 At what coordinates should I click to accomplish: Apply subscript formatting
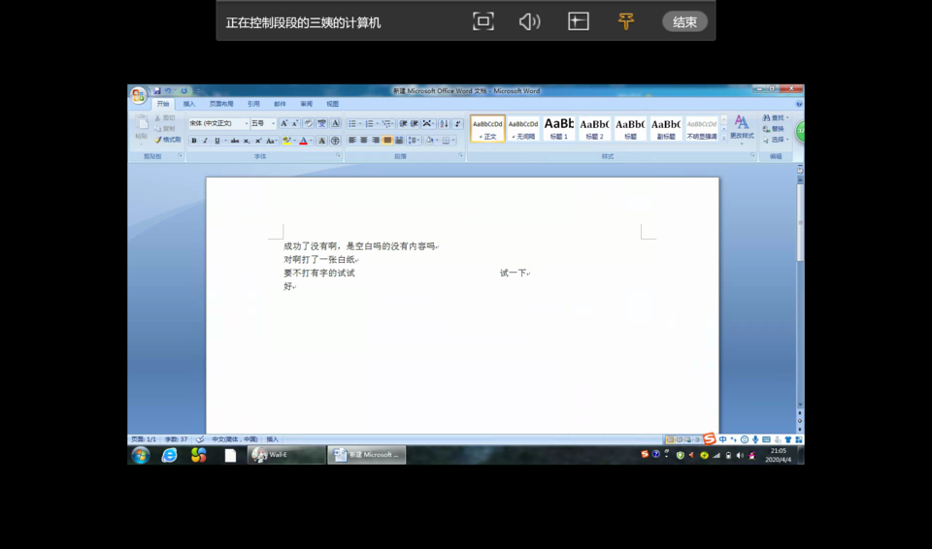(x=246, y=141)
